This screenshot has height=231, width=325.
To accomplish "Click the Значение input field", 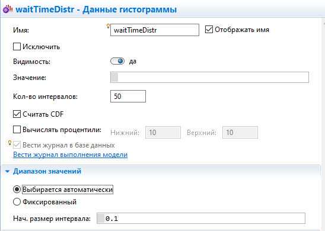I will click(x=209, y=77).
